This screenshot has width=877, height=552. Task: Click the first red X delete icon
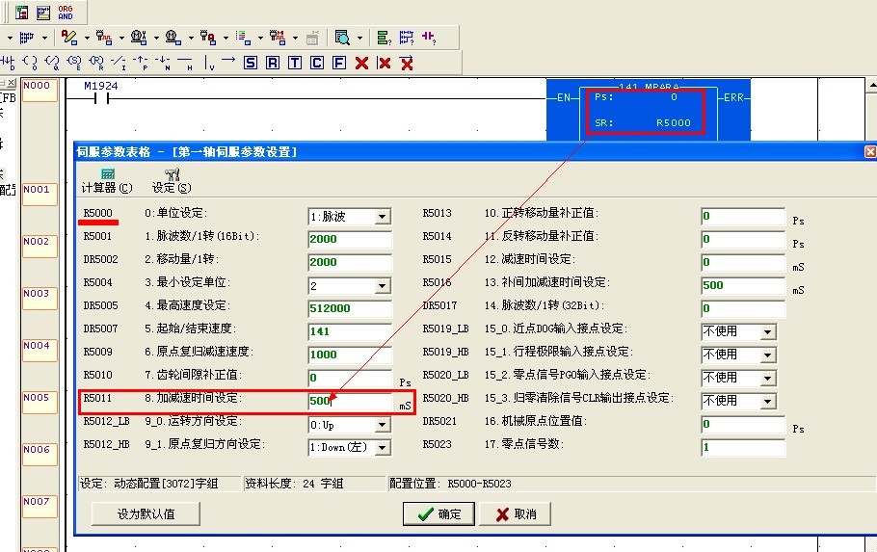(361, 63)
